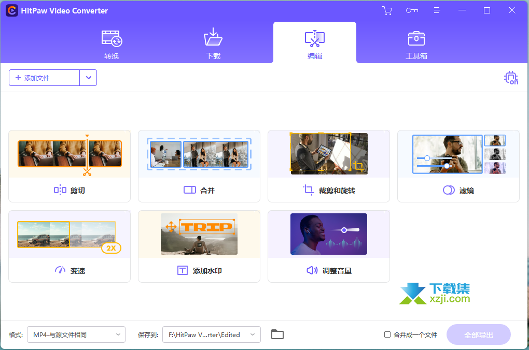The image size is (529, 350).
Task: Click the 添加文件 button
Action: click(x=44, y=78)
